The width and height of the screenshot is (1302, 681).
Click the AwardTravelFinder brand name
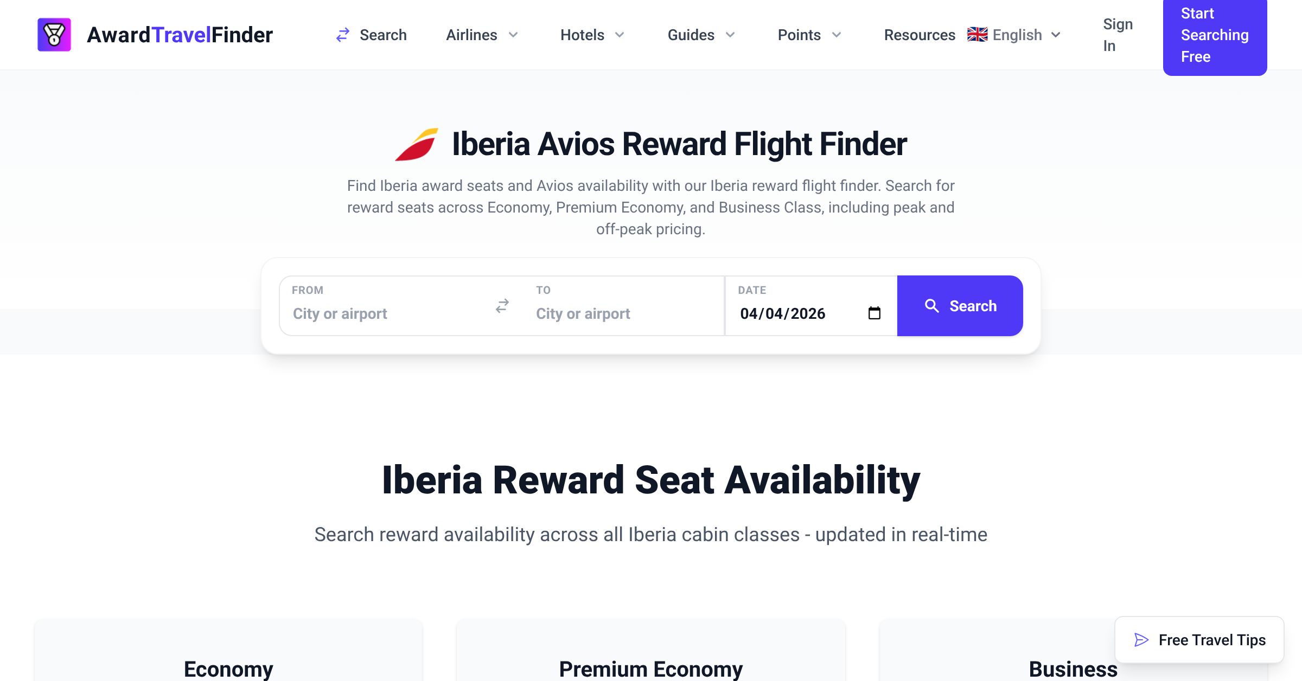pos(180,35)
